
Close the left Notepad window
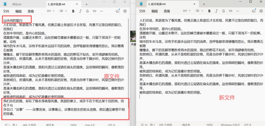(x=125, y=2)
